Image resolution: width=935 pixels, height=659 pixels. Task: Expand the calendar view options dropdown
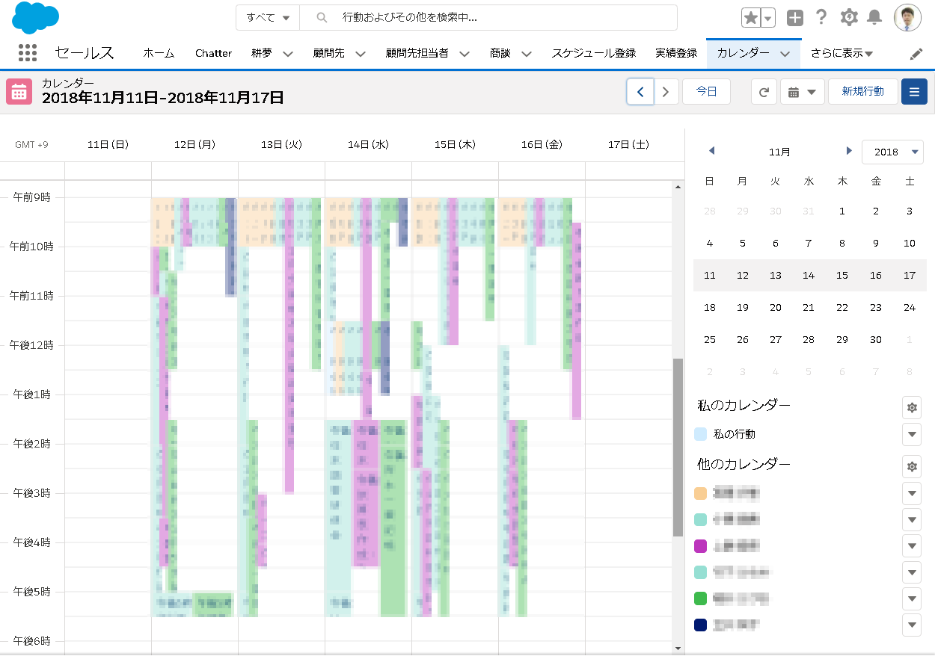tap(802, 91)
